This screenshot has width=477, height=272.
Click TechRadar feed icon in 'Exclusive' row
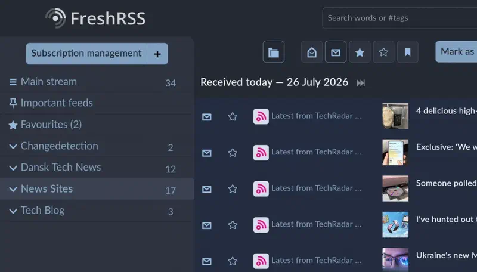(x=261, y=153)
